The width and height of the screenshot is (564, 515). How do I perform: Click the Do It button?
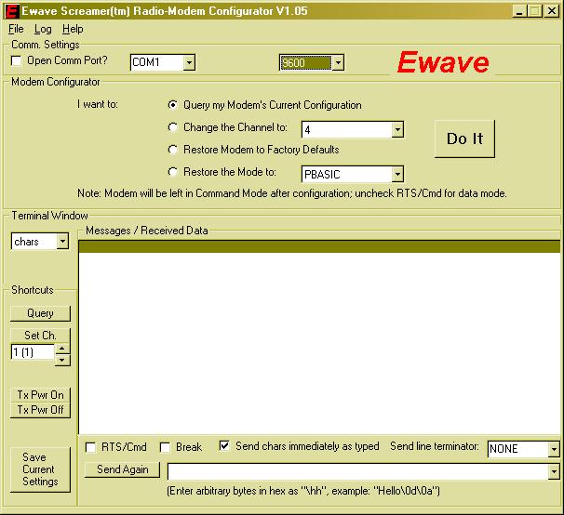point(464,139)
